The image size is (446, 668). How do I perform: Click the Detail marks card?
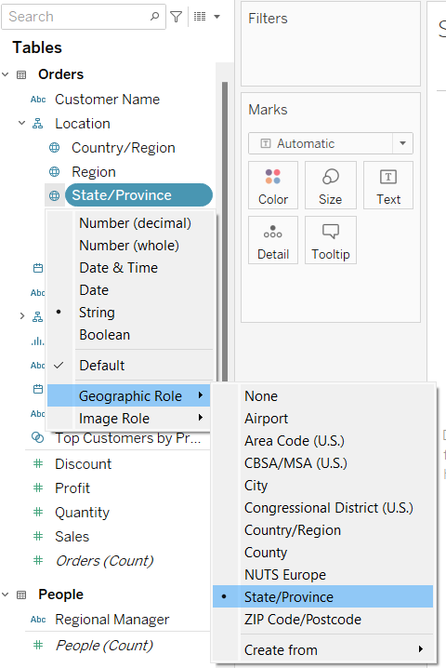click(273, 240)
